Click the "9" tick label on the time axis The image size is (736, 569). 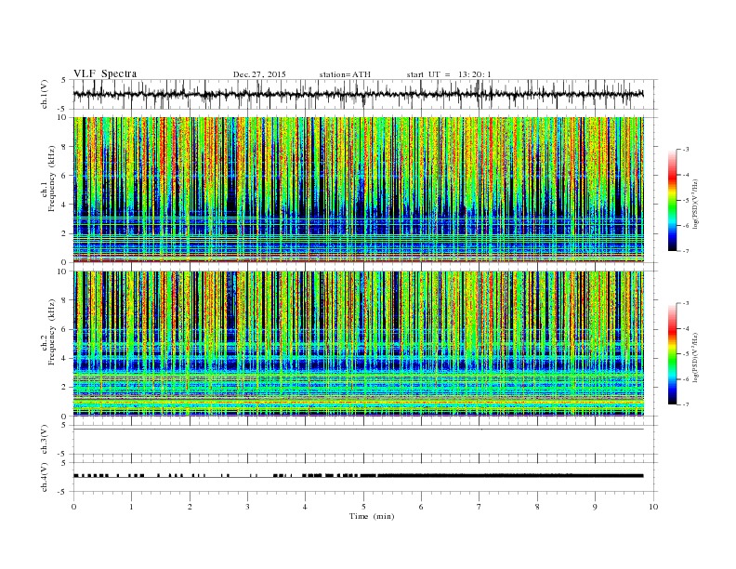click(x=595, y=507)
